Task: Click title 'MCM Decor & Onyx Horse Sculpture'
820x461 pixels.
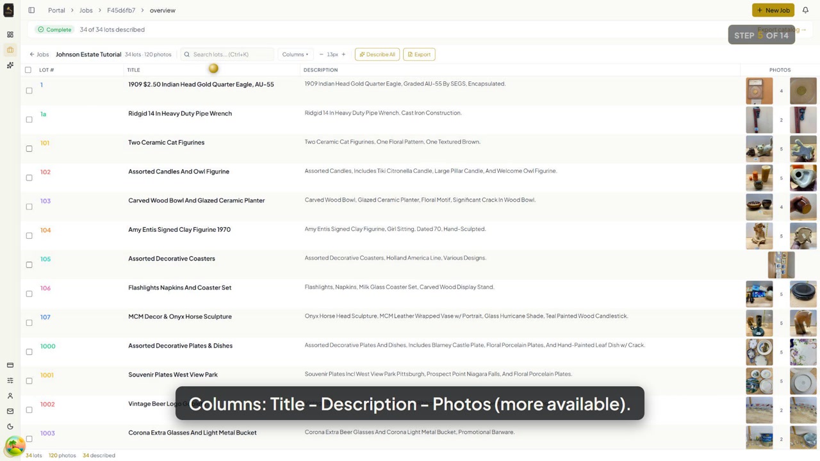Action: pyautogui.click(x=180, y=316)
